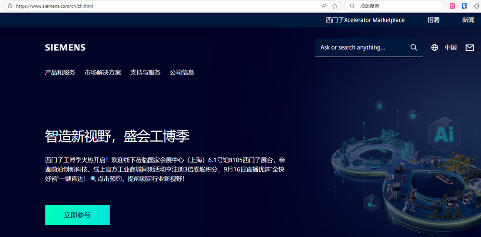Click the pink browser extension icon

pyautogui.click(x=453, y=6)
